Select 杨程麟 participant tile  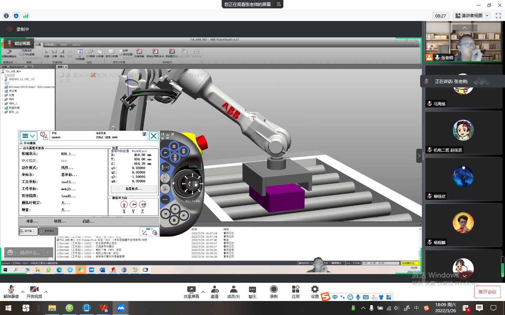click(463, 225)
